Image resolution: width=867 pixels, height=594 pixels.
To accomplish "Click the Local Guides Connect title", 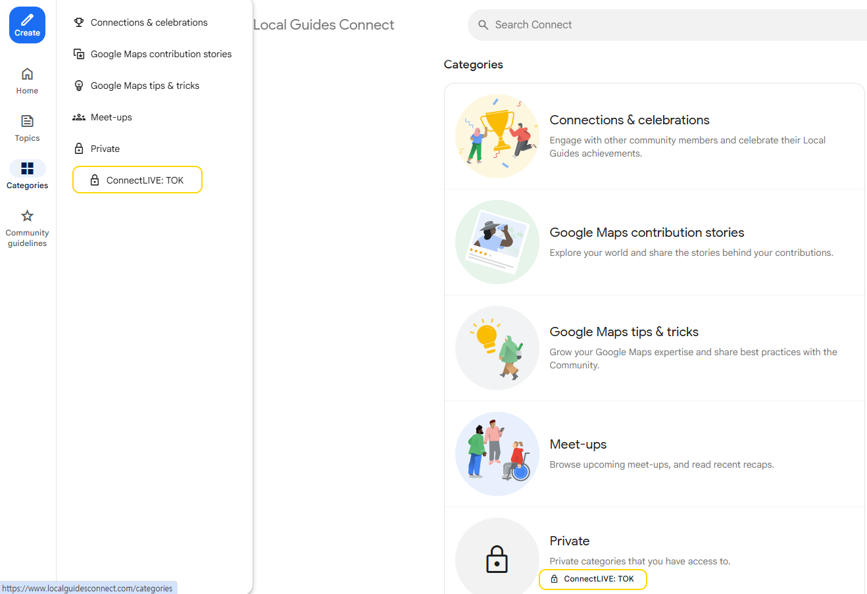I will pos(324,25).
